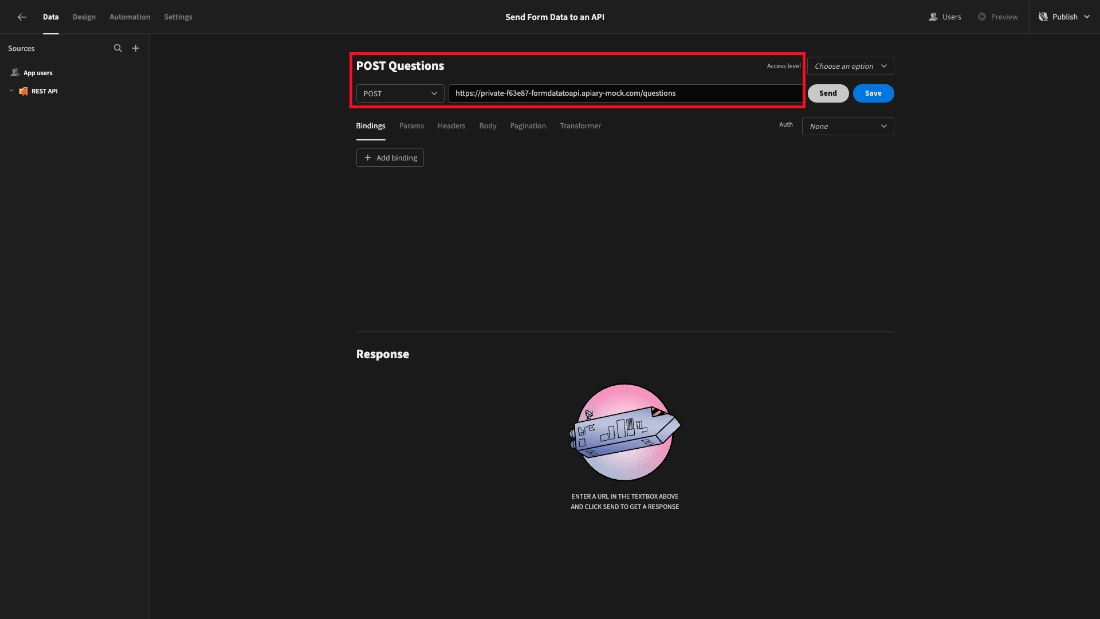
Task: Click the Preview button text
Action: (1004, 17)
